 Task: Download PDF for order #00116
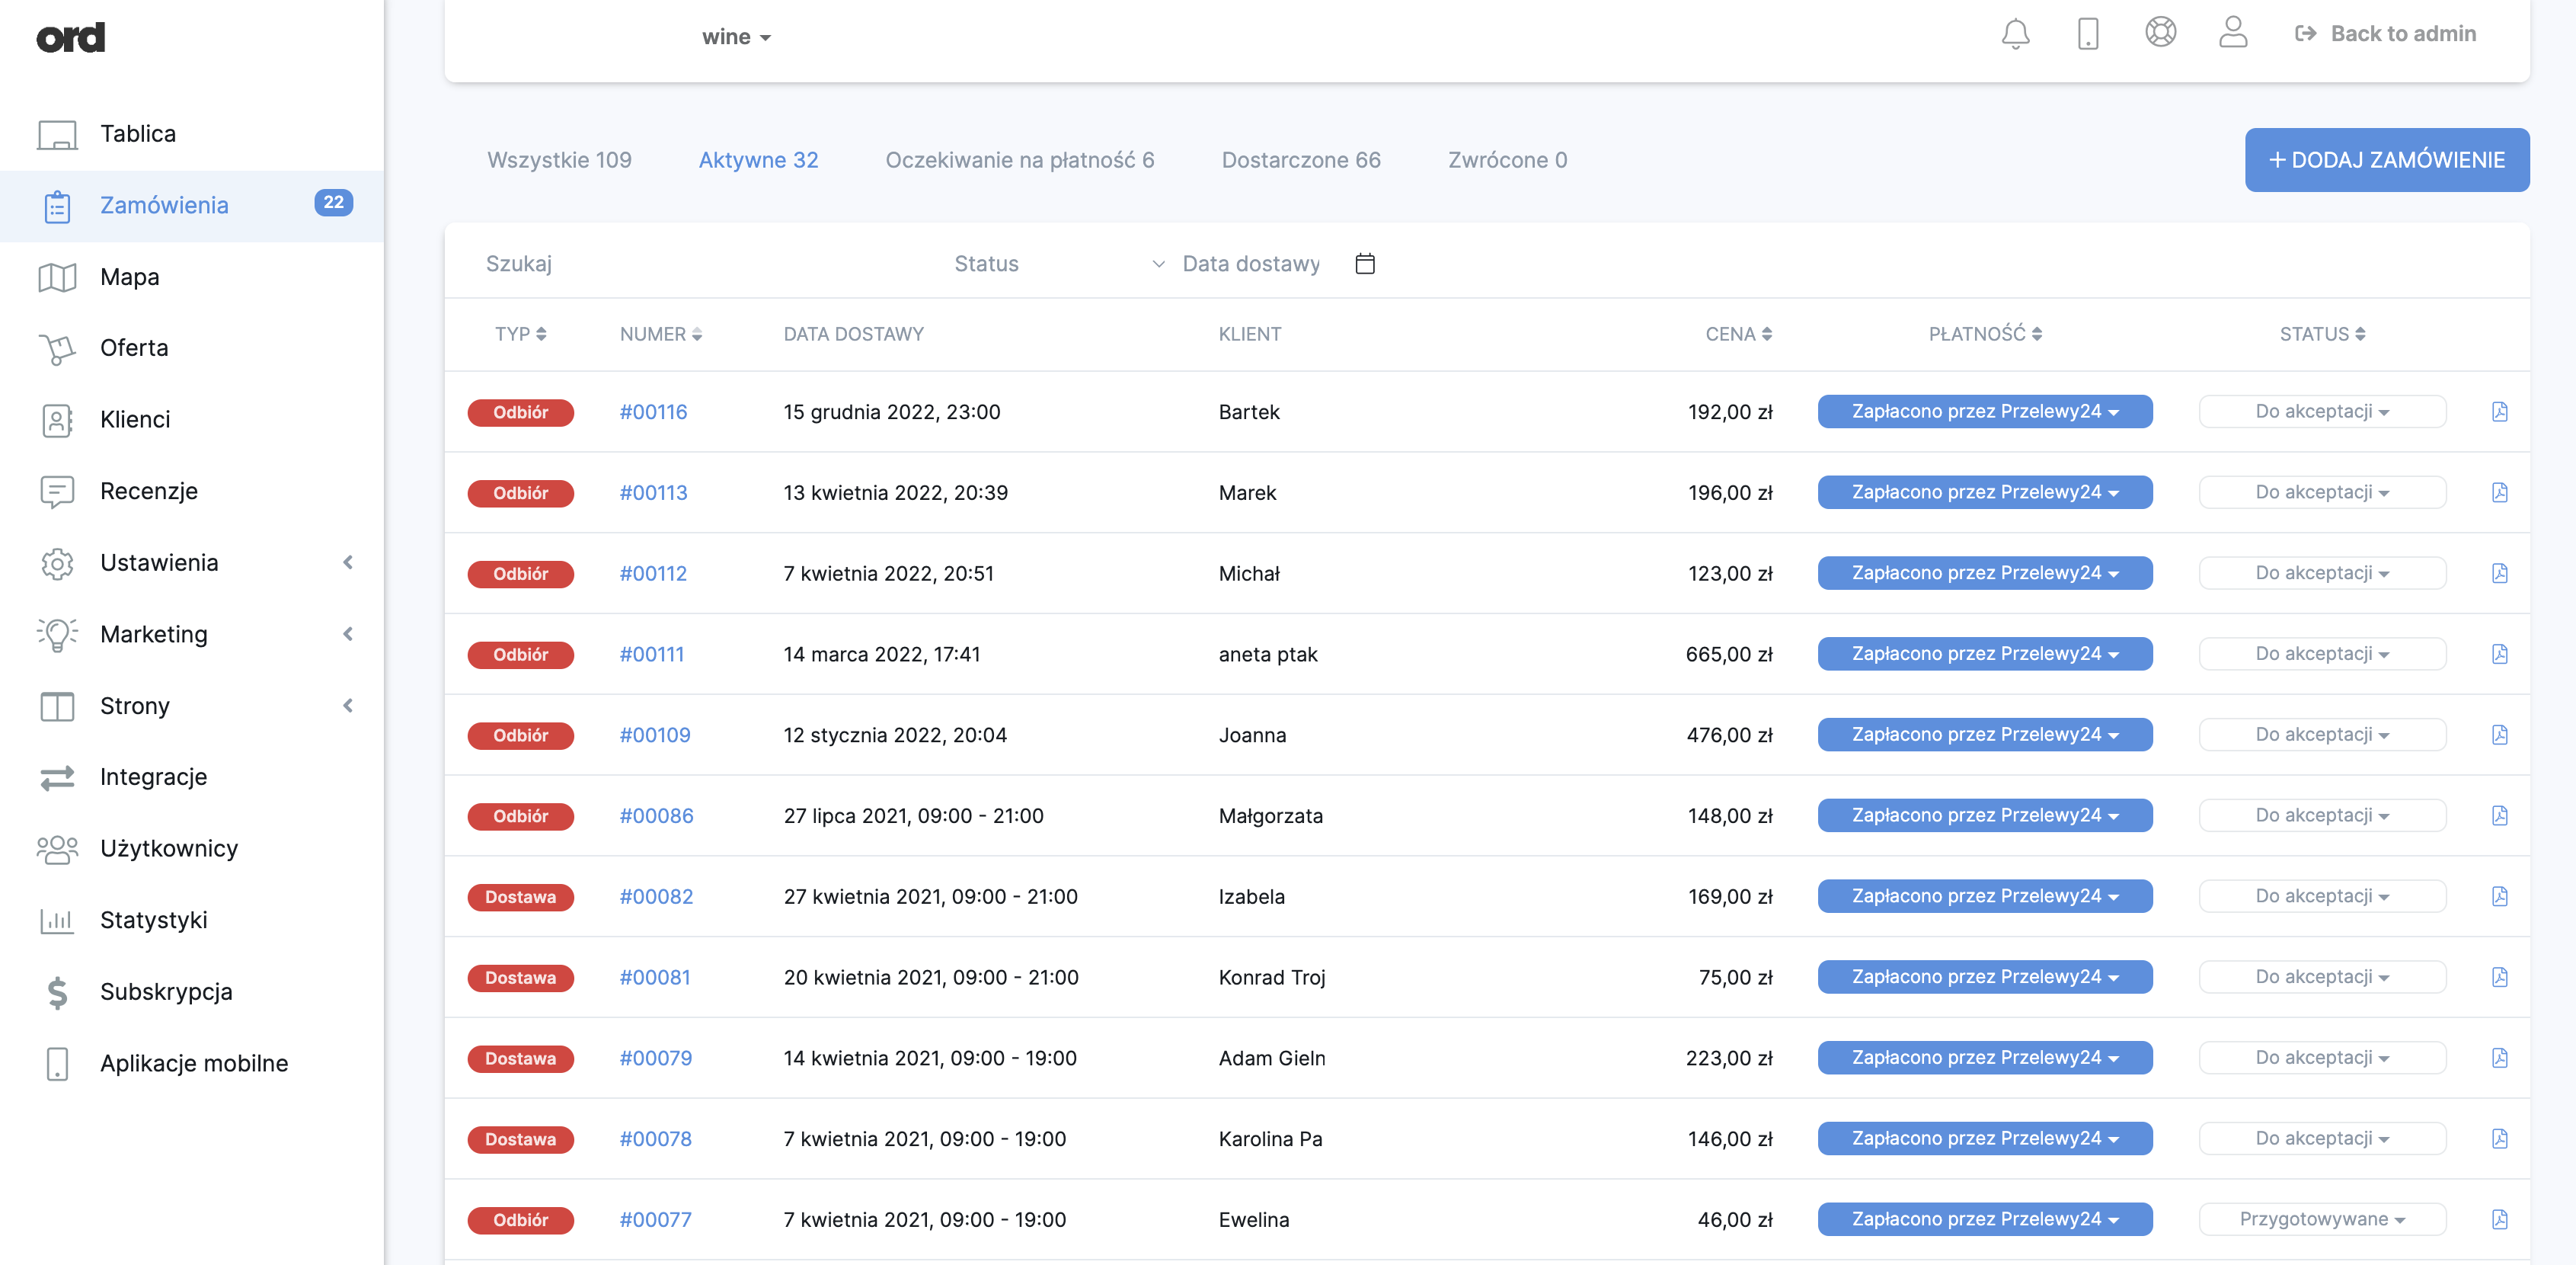[2498, 412]
